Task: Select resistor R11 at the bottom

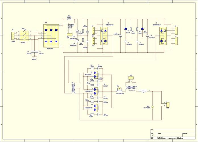Action: click(x=92, y=114)
